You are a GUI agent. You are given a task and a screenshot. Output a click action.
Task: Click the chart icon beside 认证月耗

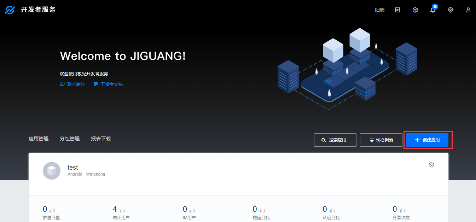coord(332,210)
